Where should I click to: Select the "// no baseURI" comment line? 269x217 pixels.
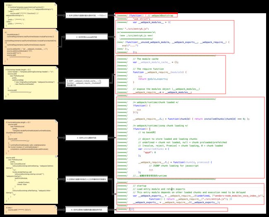click(x=147, y=132)
